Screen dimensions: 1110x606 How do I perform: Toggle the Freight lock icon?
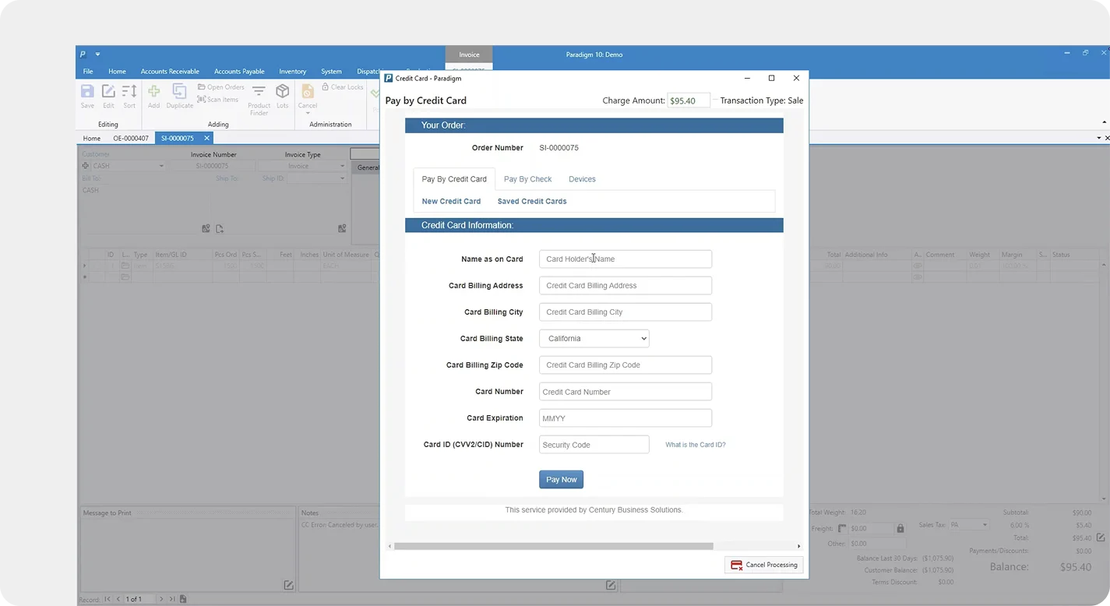point(900,529)
